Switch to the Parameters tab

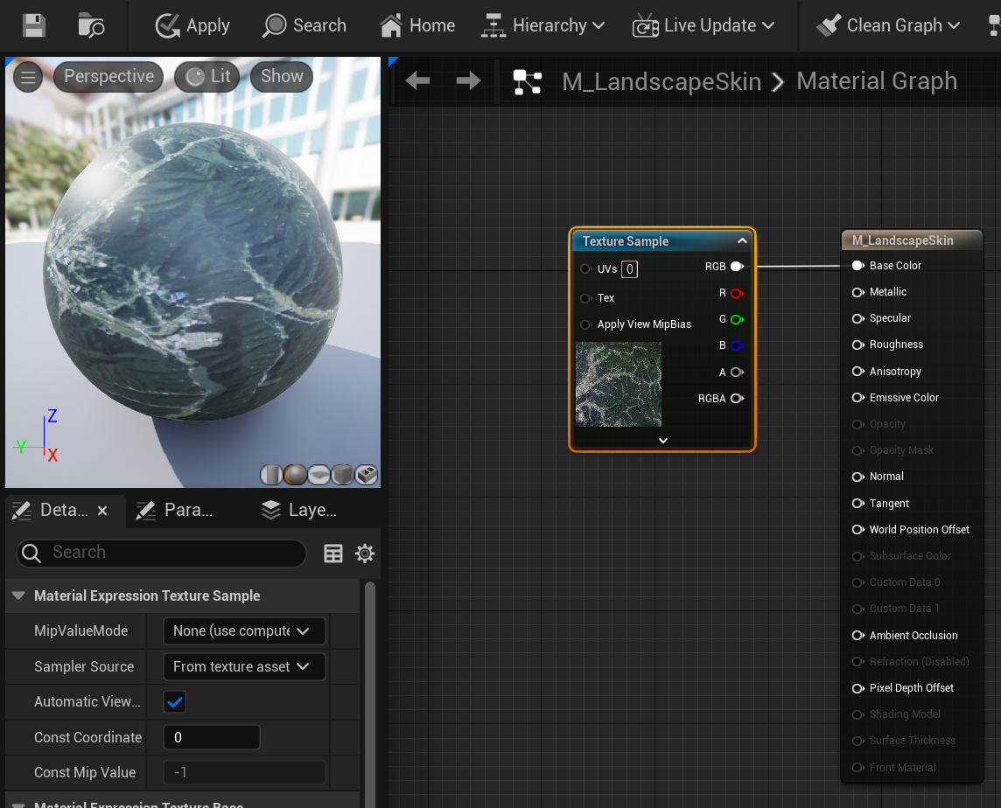click(x=173, y=510)
